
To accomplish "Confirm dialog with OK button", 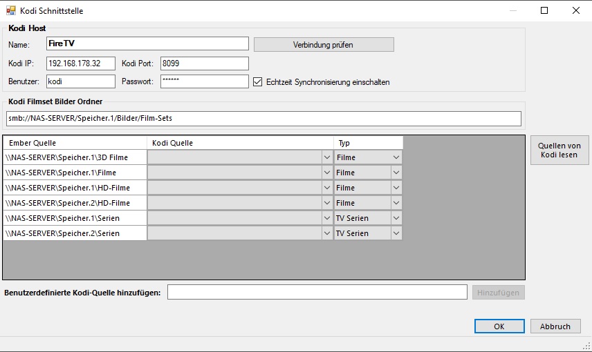I will (499, 326).
